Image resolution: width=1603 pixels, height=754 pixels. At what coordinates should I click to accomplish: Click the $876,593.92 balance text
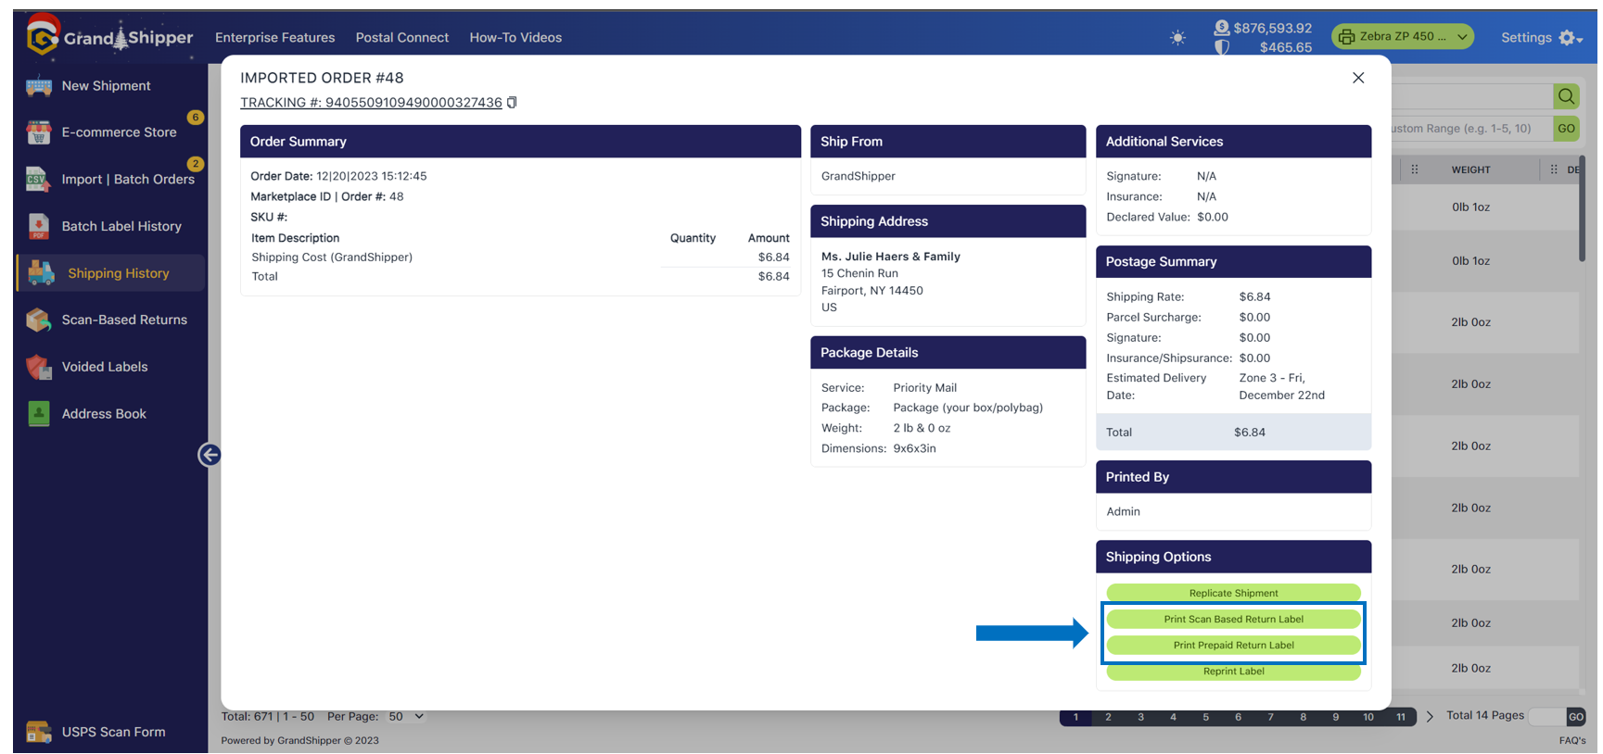point(1272,29)
